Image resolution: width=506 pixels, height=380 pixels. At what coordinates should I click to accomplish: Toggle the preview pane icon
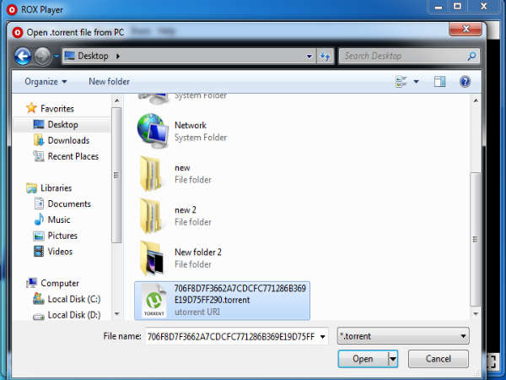(x=439, y=82)
